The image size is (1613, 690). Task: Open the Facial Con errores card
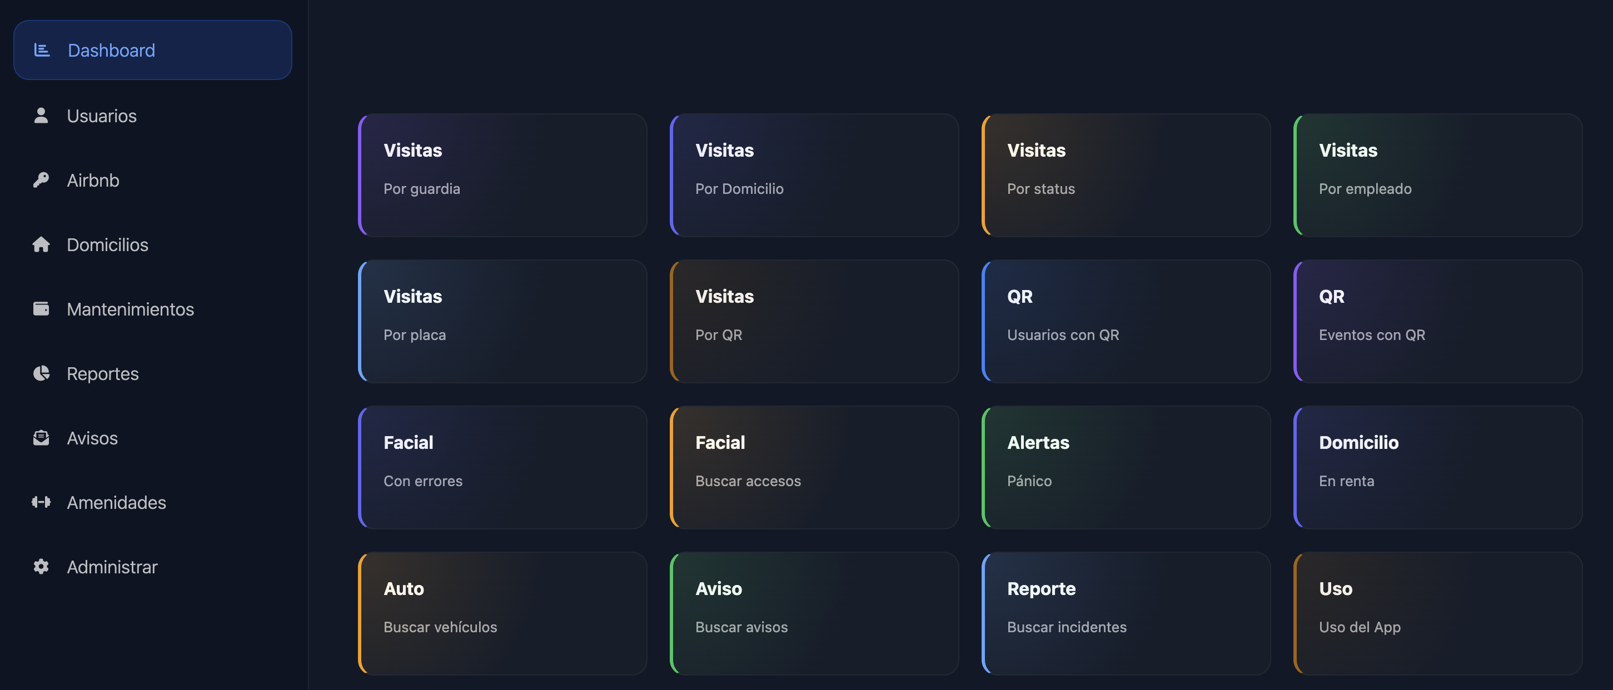[x=502, y=468]
